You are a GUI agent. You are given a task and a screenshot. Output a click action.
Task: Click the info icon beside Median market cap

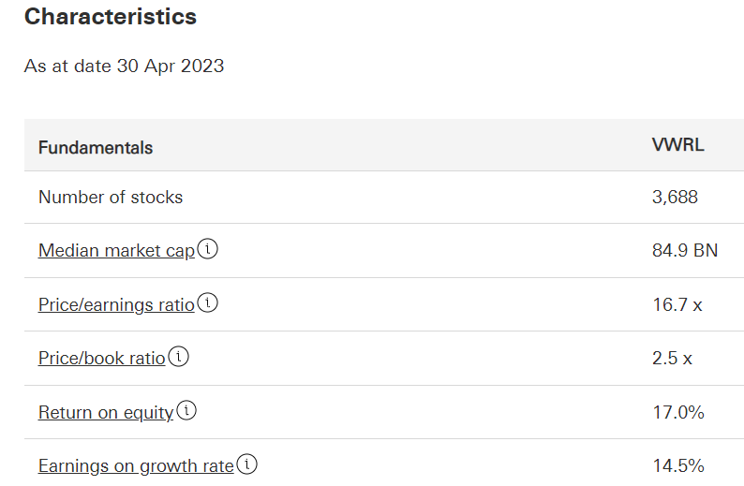coord(208,250)
